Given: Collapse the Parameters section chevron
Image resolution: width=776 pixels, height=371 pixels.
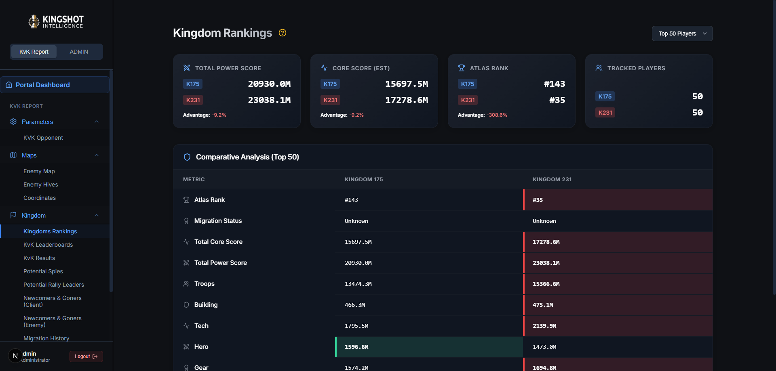Looking at the screenshot, I should tap(97, 122).
